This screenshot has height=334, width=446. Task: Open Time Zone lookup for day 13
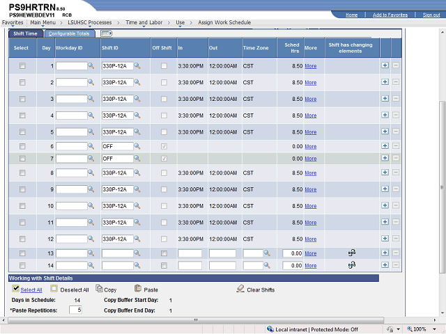tap(267, 253)
